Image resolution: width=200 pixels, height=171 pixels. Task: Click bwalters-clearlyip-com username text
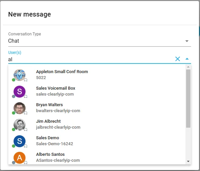pyautogui.click(x=58, y=111)
